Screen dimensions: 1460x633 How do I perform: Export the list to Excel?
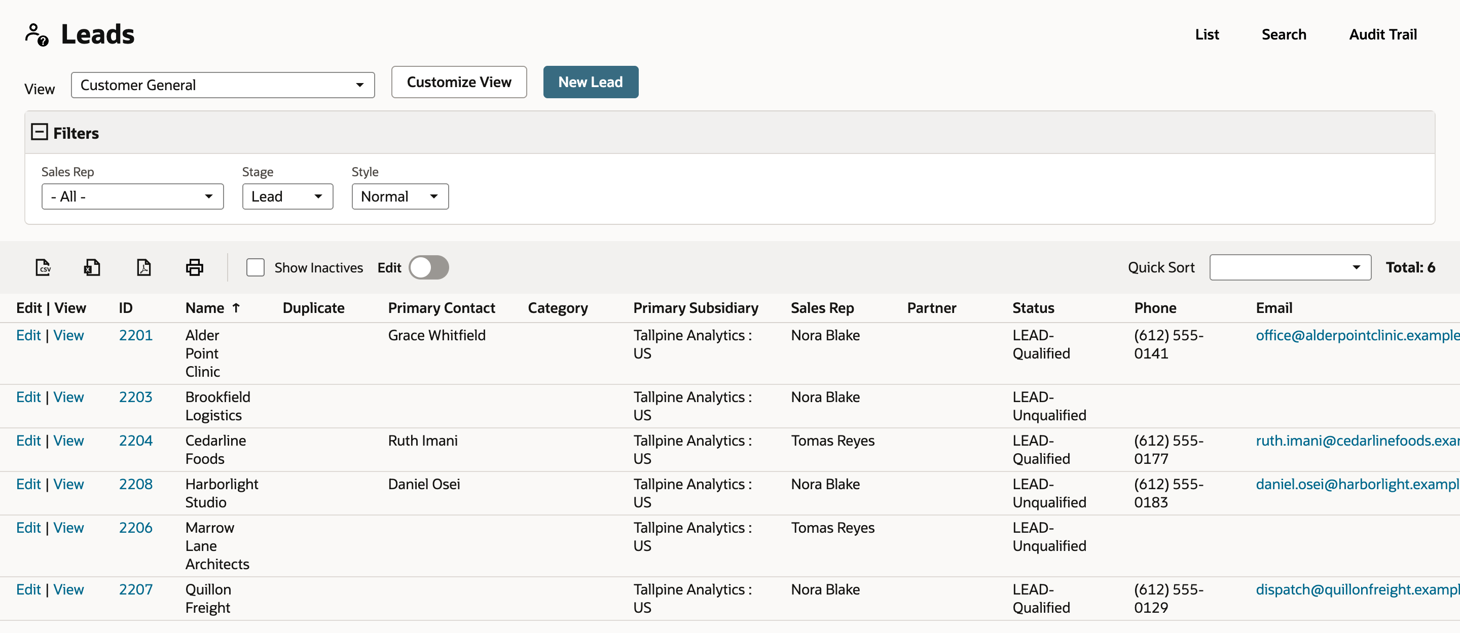[x=92, y=267]
